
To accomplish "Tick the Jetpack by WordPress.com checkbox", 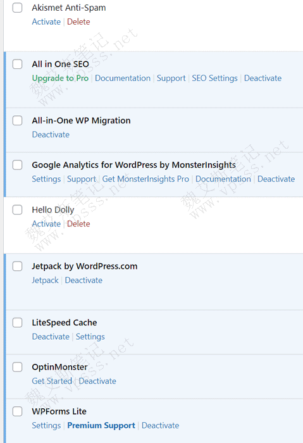I will click(17, 266).
